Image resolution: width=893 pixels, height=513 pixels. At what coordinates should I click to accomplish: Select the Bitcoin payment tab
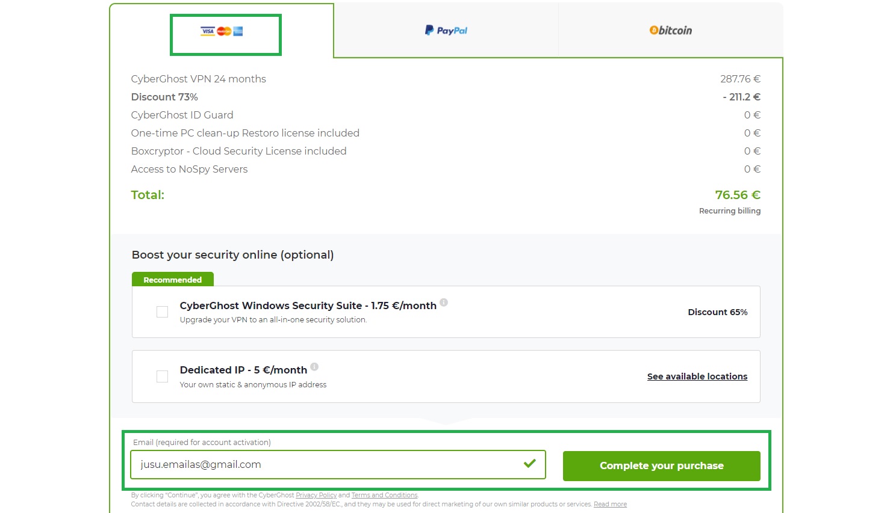point(671,31)
